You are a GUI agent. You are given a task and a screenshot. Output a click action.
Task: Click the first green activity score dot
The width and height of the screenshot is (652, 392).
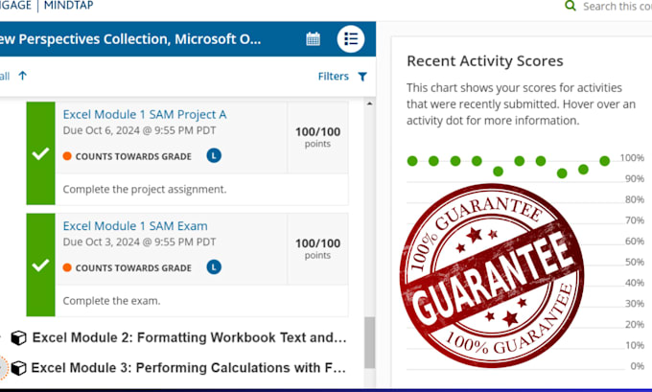(412, 161)
